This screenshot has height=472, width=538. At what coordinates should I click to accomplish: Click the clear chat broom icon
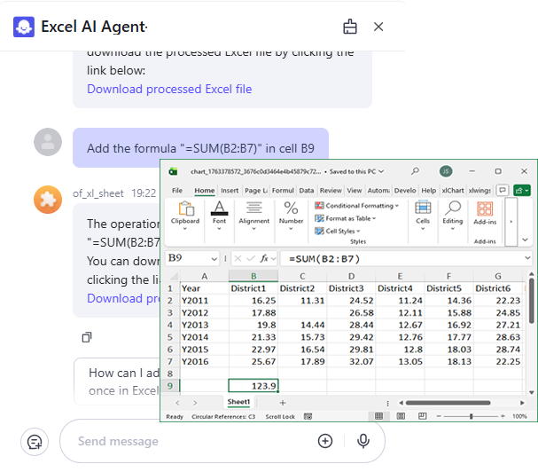coord(349,27)
